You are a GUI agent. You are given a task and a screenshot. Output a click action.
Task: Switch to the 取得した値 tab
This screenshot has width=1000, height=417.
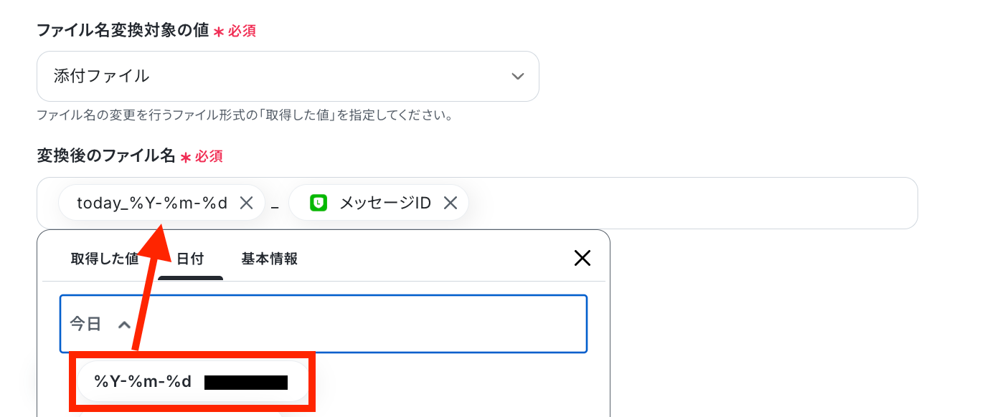[x=105, y=259]
